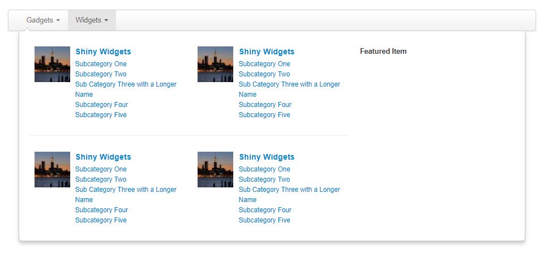Open the top-left Shiny Widgets heading link
This screenshot has width=548, height=257.
[103, 52]
